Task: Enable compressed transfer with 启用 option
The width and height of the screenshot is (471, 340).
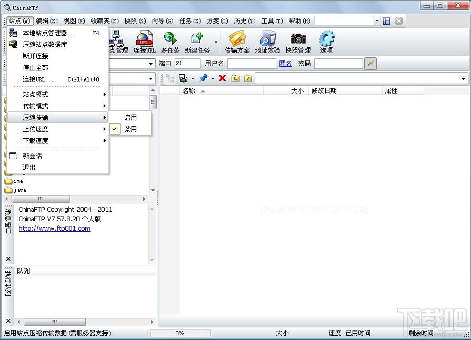Action: click(x=129, y=117)
